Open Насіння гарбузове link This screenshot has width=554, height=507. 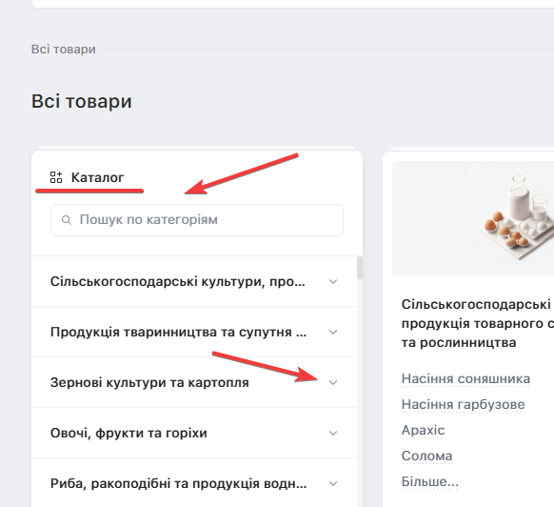point(464,404)
